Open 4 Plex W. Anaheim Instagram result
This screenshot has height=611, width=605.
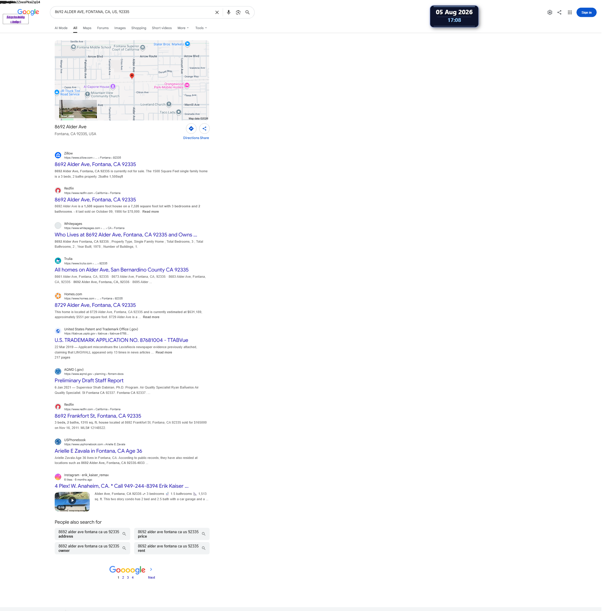point(122,486)
